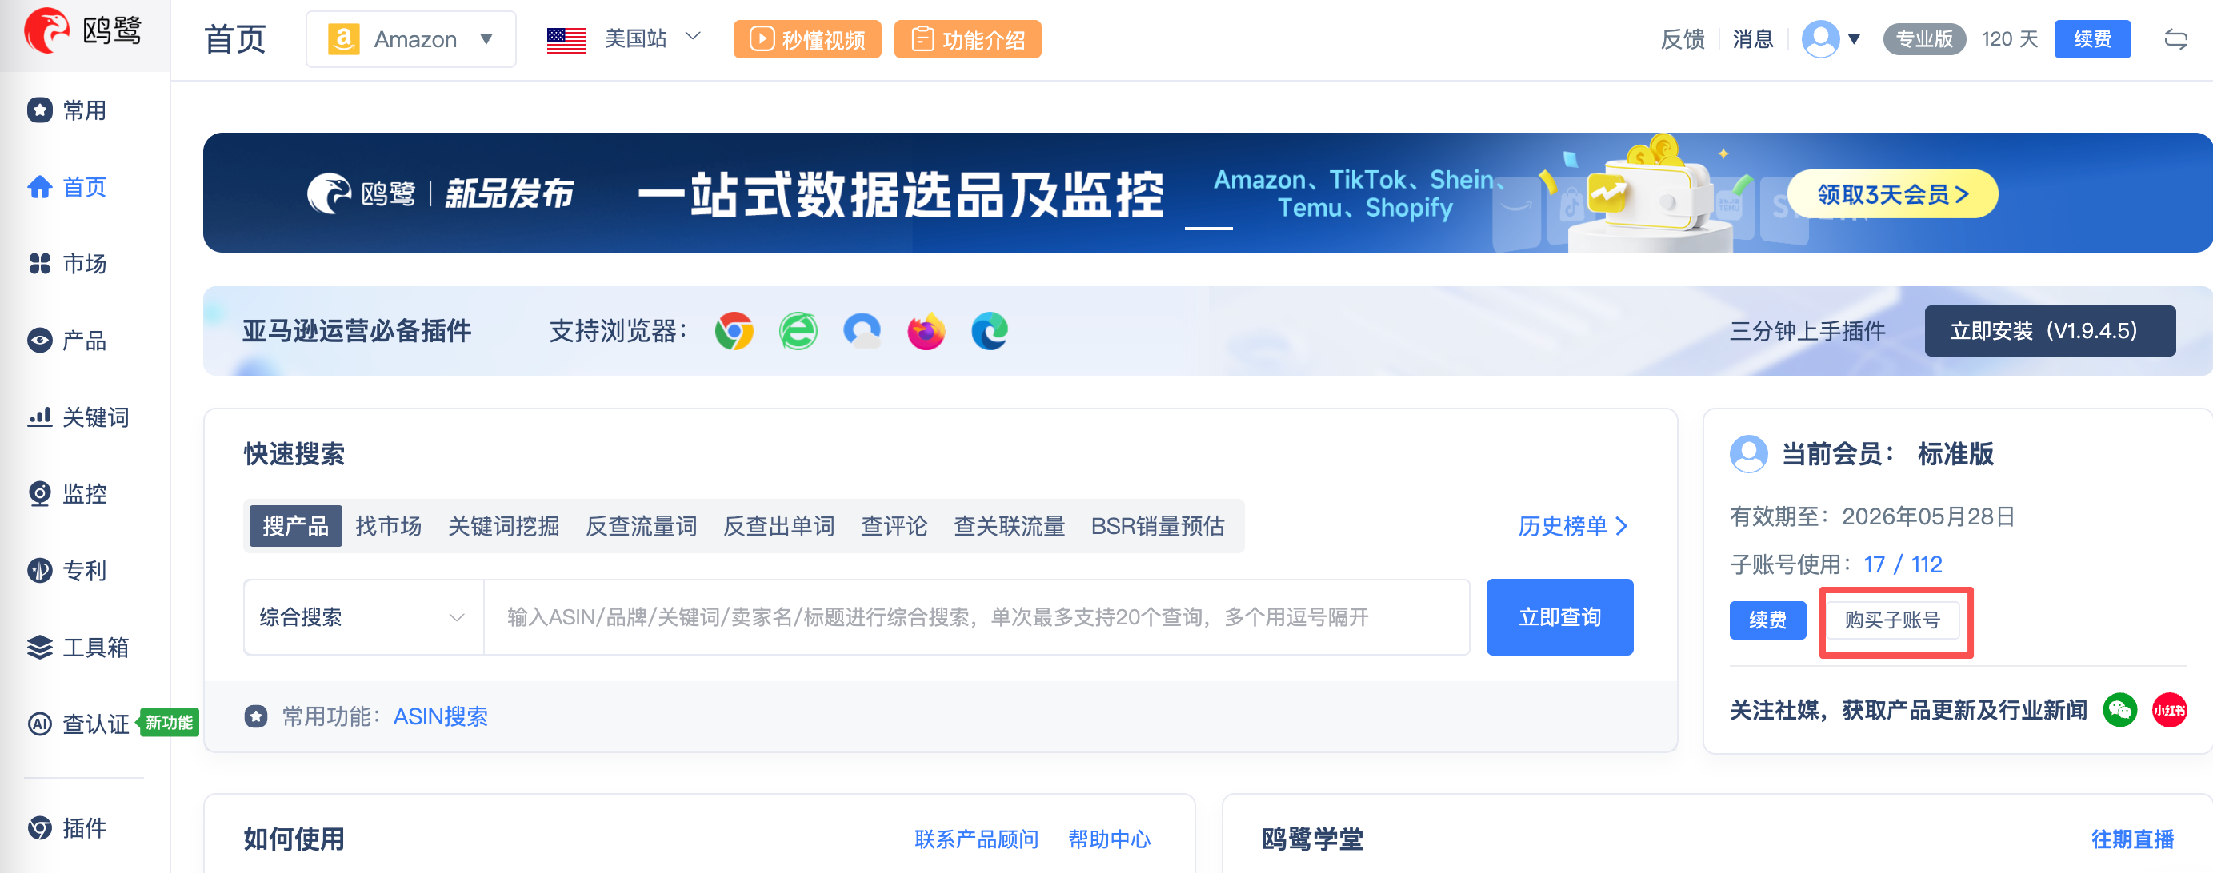2213x873 pixels.
Task: Click the ASIN search input field
Action: tap(975, 617)
